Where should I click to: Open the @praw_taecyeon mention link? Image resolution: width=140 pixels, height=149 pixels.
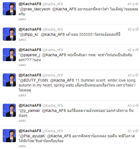click(x=35, y=9)
